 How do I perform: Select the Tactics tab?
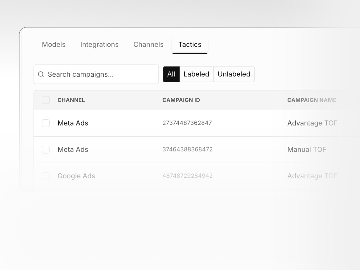[x=190, y=44]
